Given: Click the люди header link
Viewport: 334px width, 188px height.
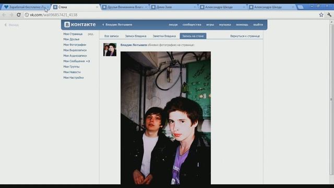Looking at the screenshot, I should [173, 25].
